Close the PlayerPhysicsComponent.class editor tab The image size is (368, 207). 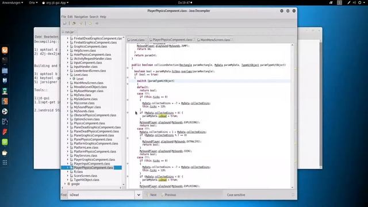[194, 40]
